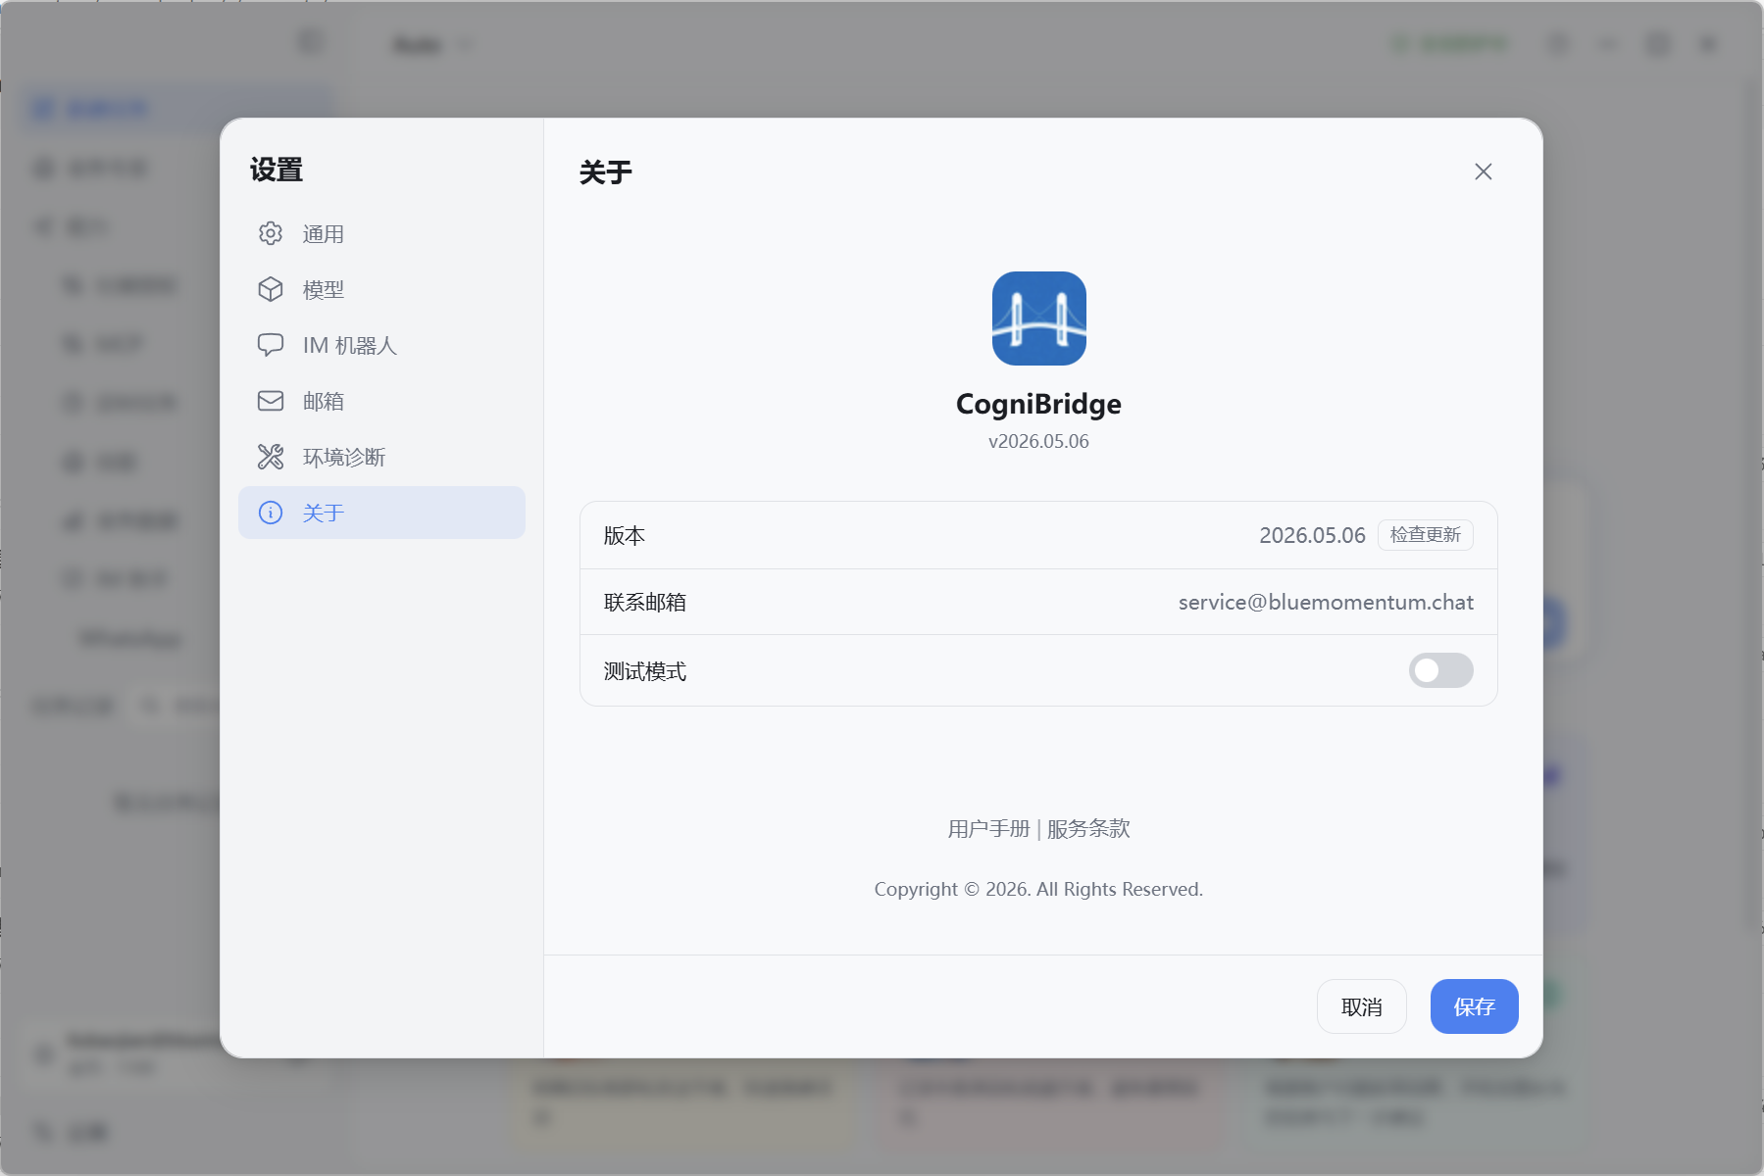Click the envelope icon beside 邮箱
1764x1176 pixels.
pos(271,401)
